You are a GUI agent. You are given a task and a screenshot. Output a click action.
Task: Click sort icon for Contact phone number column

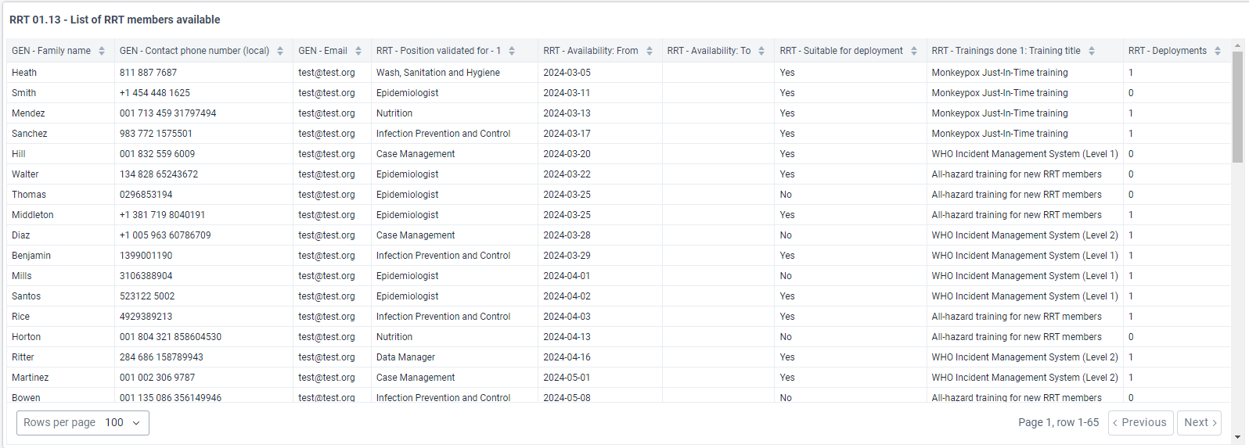pyautogui.click(x=280, y=51)
